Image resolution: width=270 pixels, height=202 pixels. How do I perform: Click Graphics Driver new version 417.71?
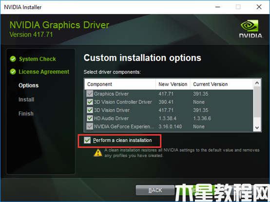(x=166, y=94)
